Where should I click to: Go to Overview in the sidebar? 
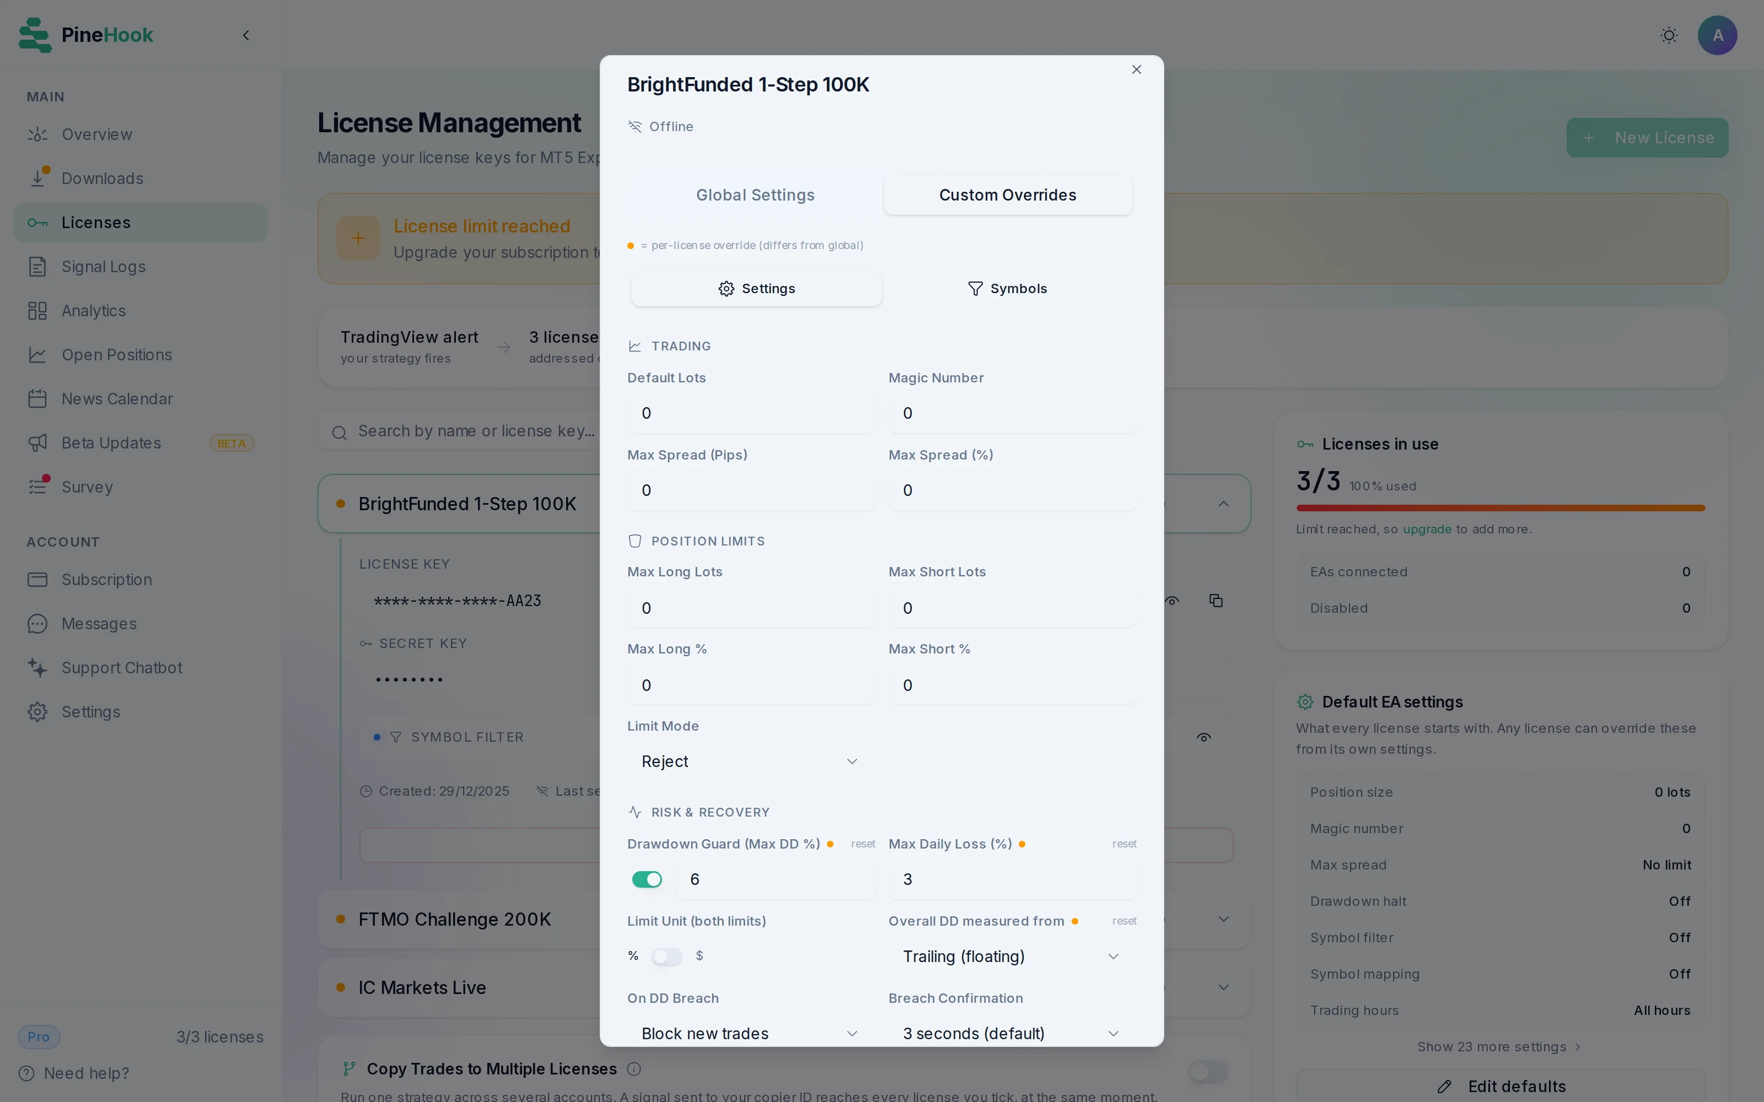tap(140, 134)
